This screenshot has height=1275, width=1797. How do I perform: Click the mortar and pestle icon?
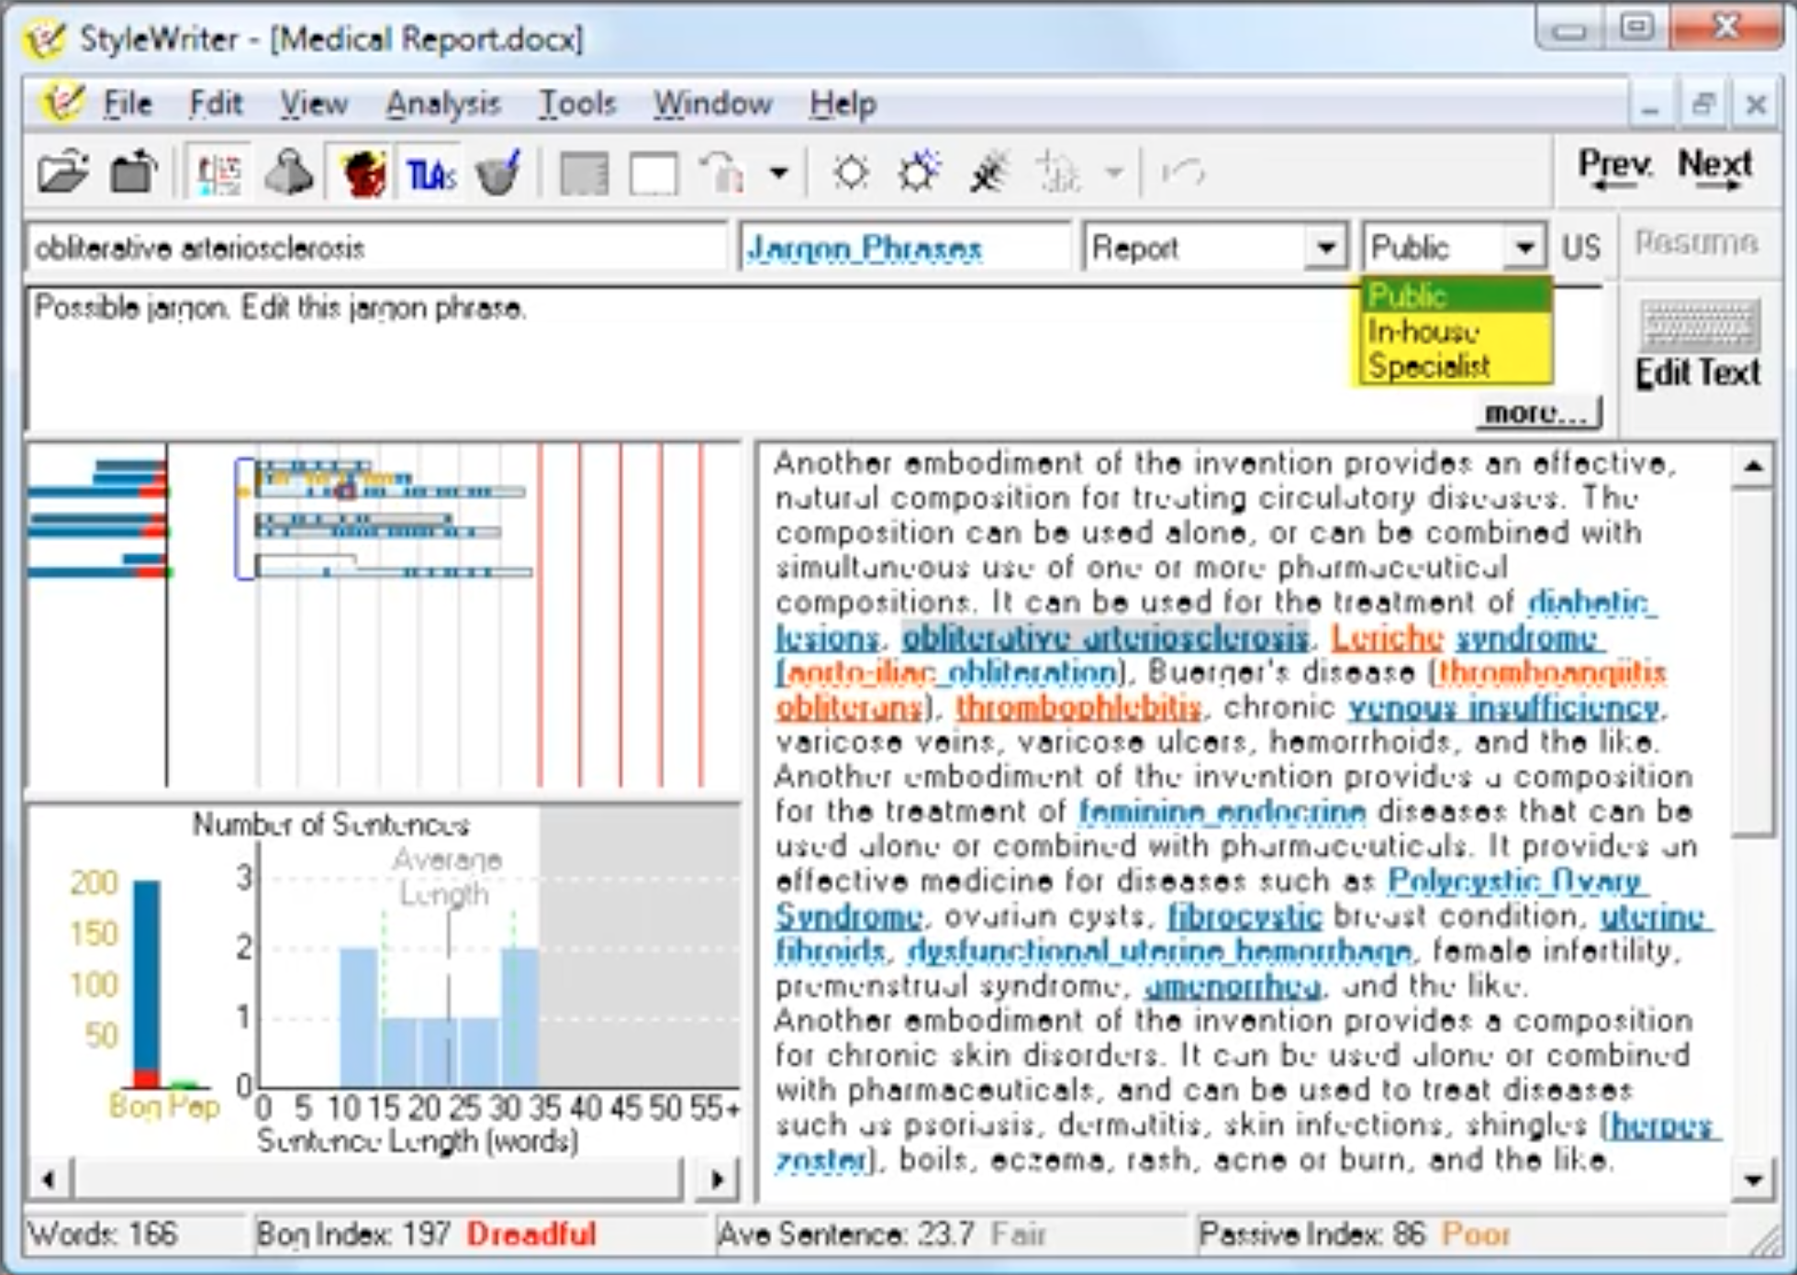498,172
